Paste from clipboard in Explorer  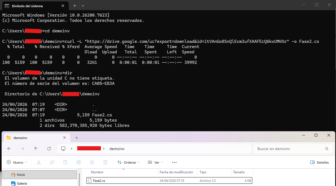point(65,162)
